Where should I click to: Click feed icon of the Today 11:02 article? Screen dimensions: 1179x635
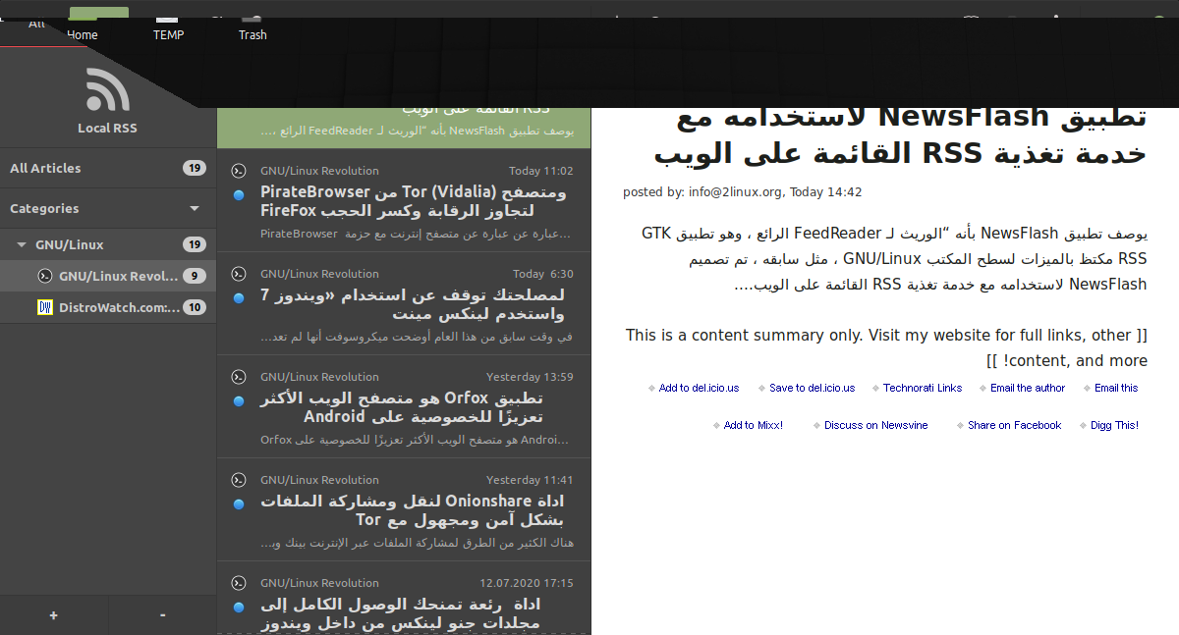[x=238, y=171]
